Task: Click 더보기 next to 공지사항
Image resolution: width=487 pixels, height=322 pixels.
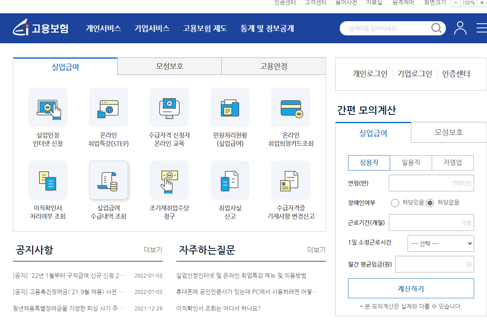Action: [x=153, y=250]
